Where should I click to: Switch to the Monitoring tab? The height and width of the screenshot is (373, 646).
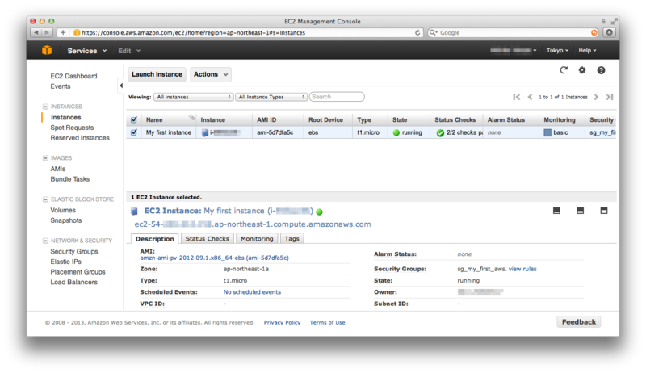click(257, 239)
